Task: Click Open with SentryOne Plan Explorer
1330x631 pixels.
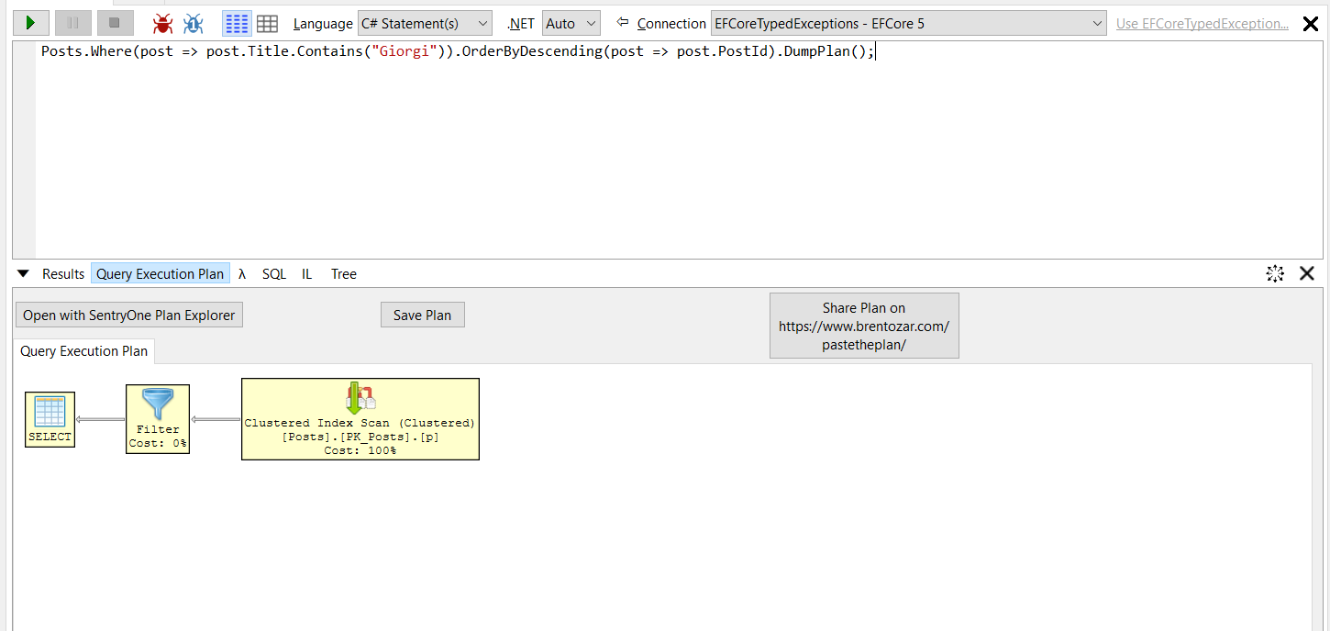Action: coord(129,315)
